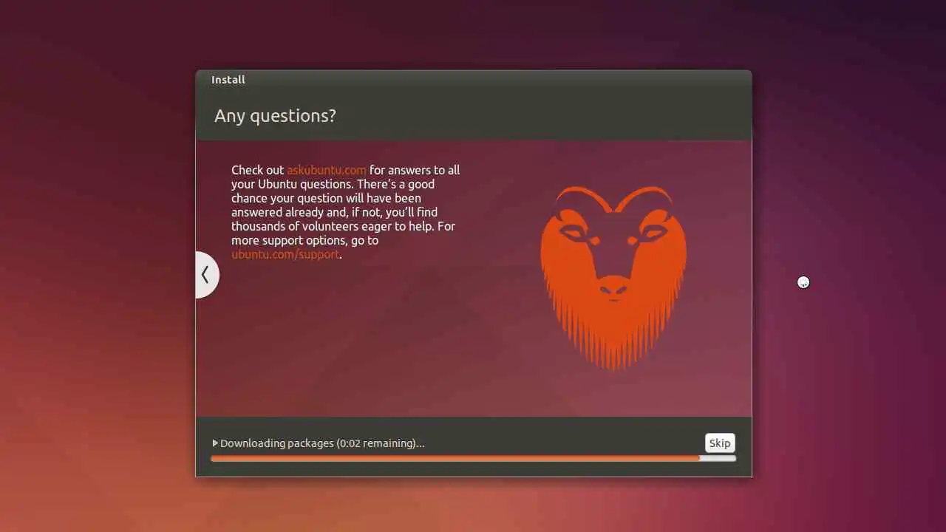Viewport: 946px width, 532px height.
Task: Select the Any questions? heading
Action: click(275, 116)
